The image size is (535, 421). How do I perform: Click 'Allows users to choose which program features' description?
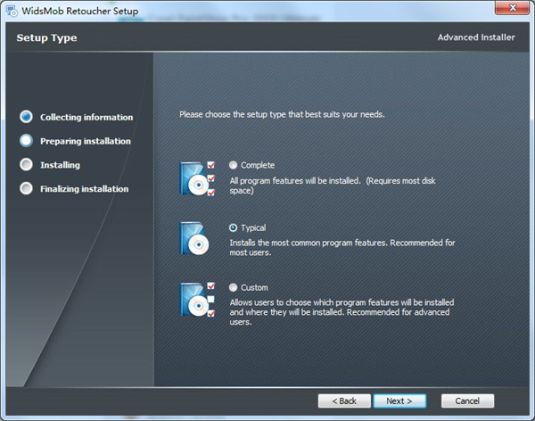(x=342, y=312)
